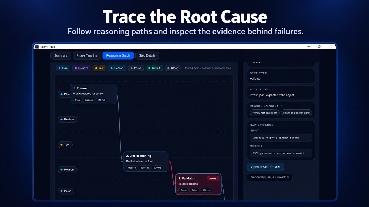369x207 pixels.
Task: Close the Agent Trace window
Action: pyautogui.click(x=330, y=47)
